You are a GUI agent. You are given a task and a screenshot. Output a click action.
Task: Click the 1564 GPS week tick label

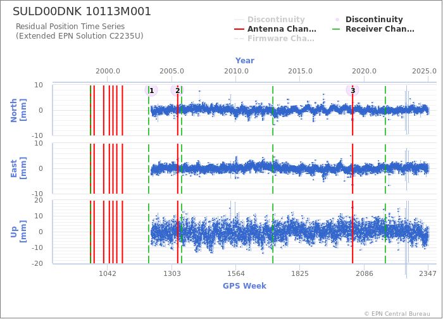pos(236,273)
